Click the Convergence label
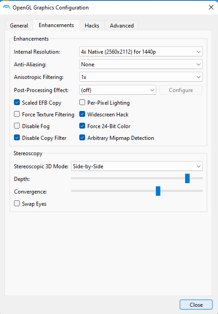The width and height of the screenshot is (218, 314). [30, 192]
